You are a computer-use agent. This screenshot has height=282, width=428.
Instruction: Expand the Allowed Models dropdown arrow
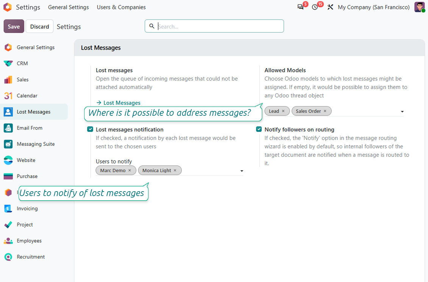click(402, 112)
